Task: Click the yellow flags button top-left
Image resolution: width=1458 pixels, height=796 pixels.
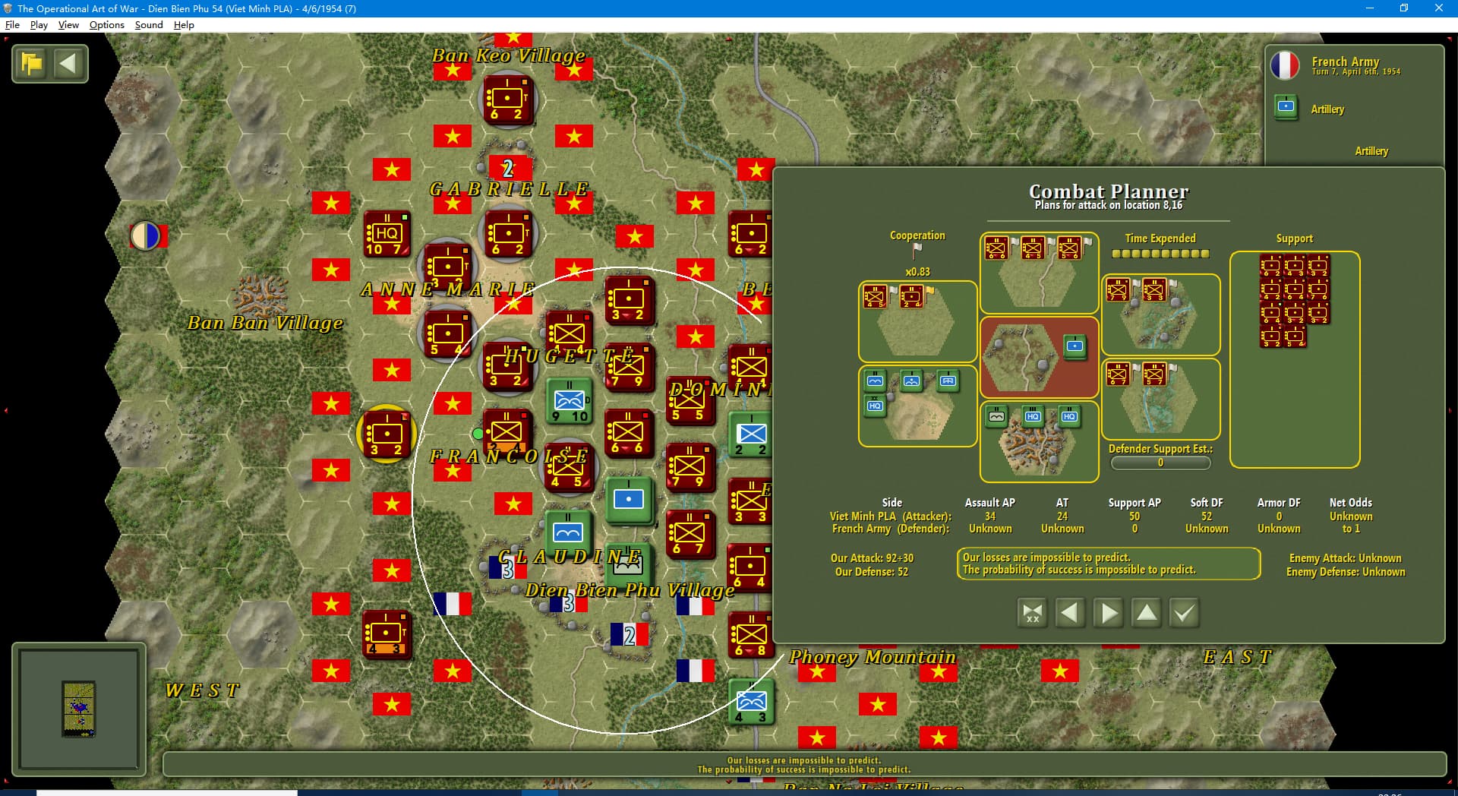Action: coord(32,64)
